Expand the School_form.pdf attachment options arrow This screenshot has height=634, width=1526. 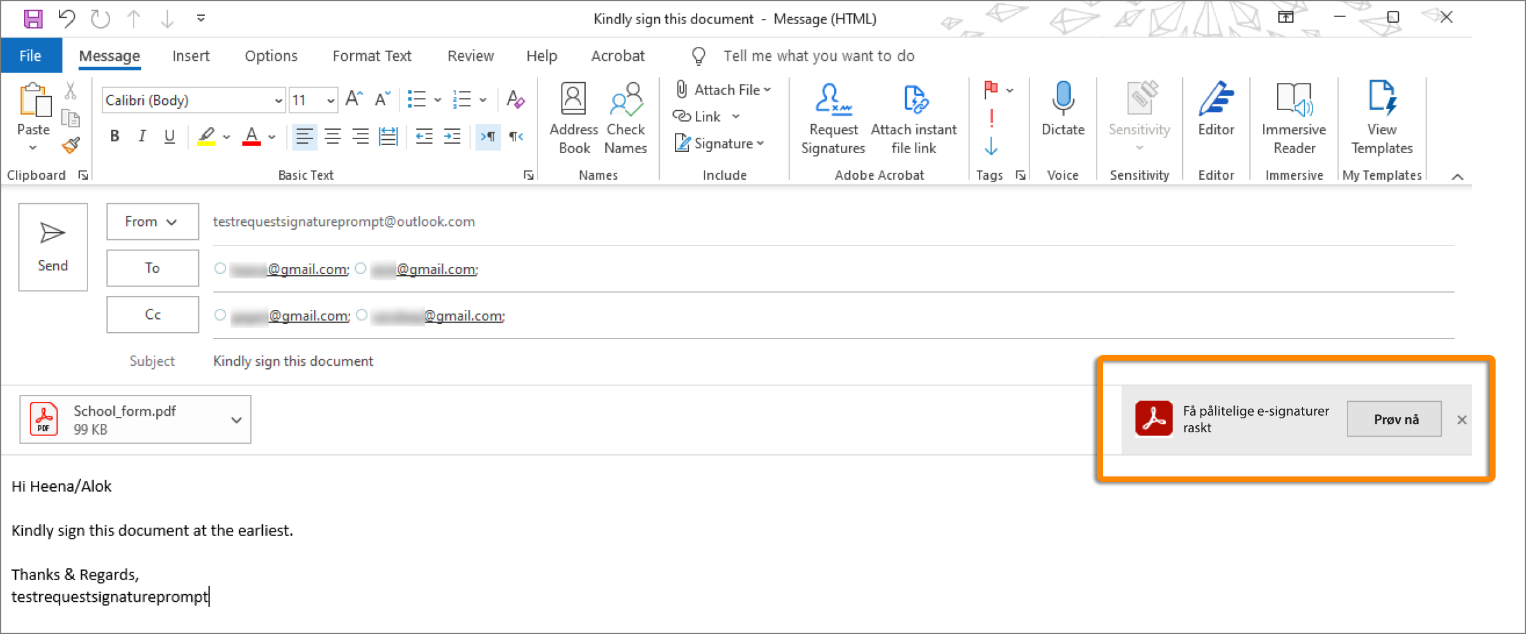[x=236, y=420]
